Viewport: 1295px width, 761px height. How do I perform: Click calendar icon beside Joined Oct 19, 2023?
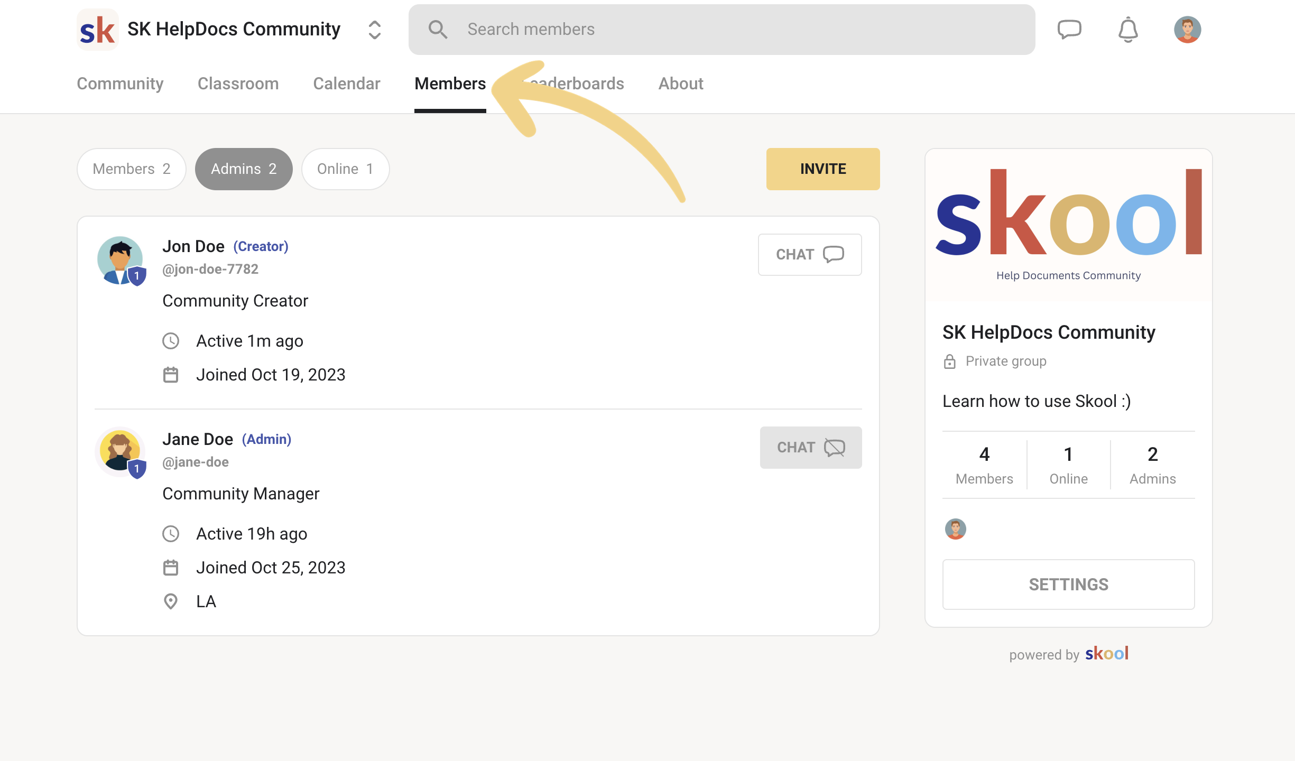click(171, 375)
